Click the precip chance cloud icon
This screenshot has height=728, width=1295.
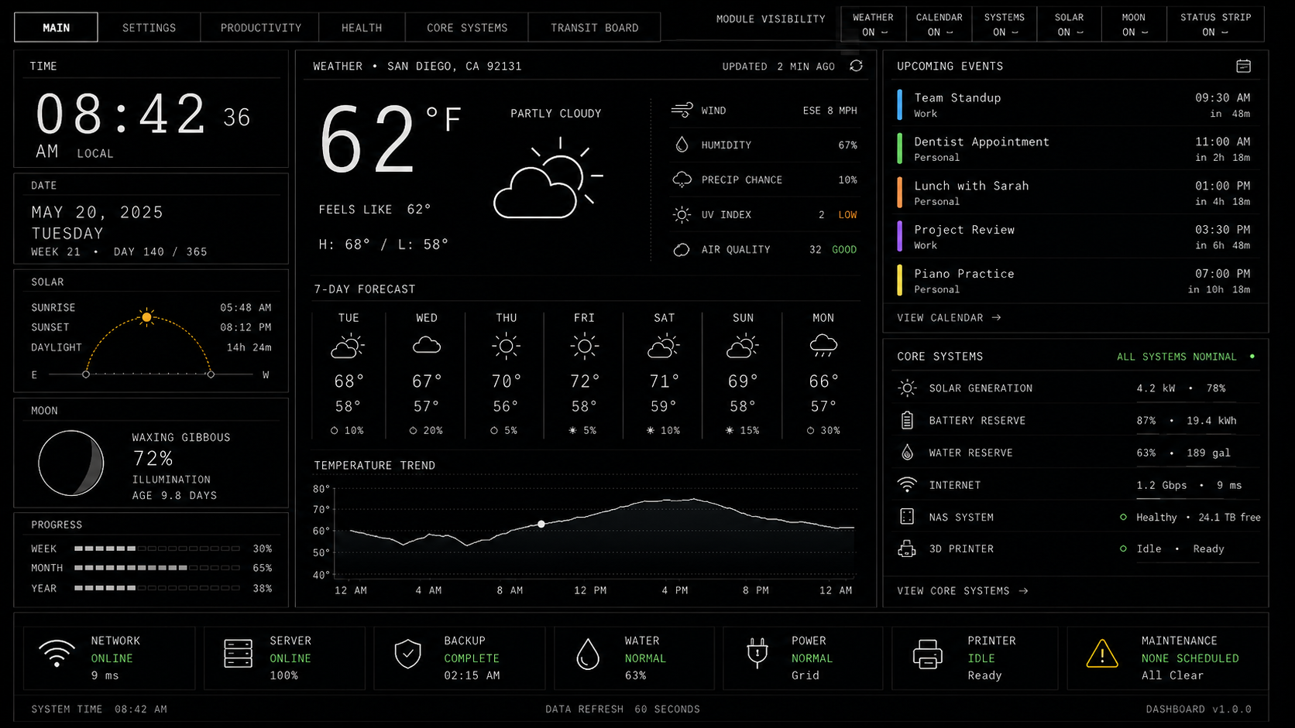[682, 179]
